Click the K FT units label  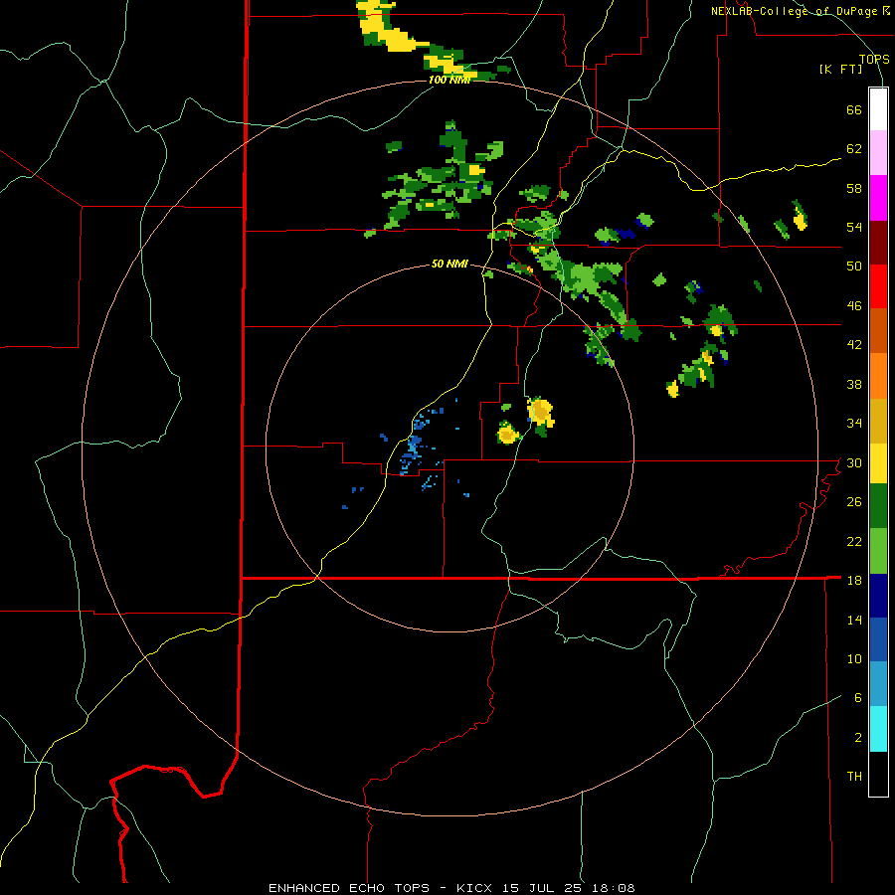(840, 69)
